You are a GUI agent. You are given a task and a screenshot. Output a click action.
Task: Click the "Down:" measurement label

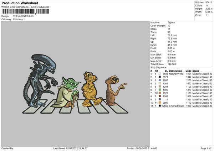tap(154, 45)
